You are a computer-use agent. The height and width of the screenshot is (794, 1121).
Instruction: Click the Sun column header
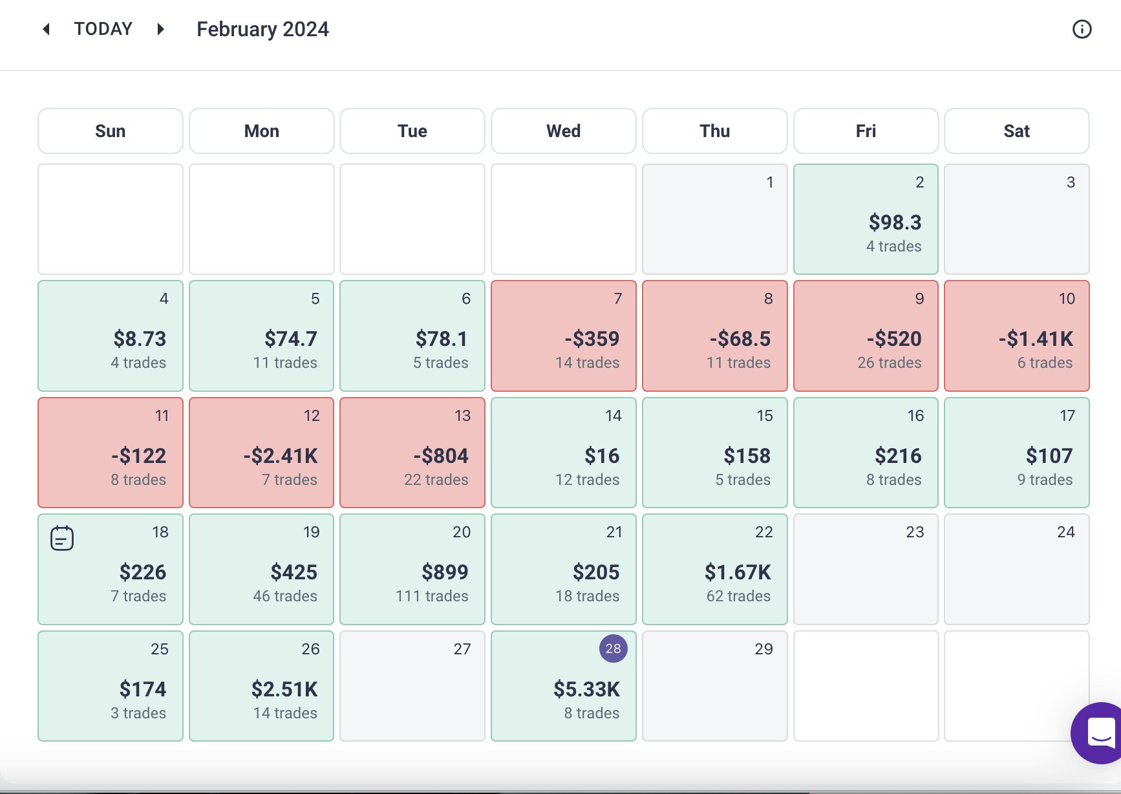pyautogui.click(x=111, y=131)
